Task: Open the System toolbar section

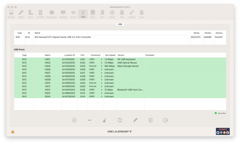Action: click(11, 14)
